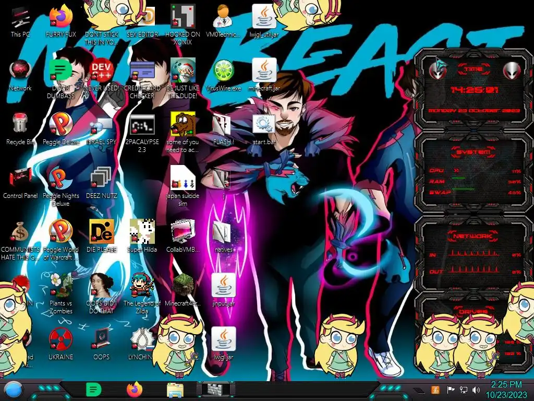This screenshot has height=401, width=534.
Task: Click the network IN traffic graph
Action: point(474,253)
